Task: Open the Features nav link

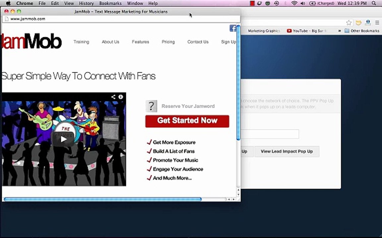Action: [x=140, y=42]
